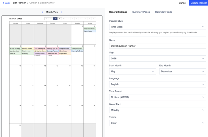
Task: Click the Edit Planner breadcrumb
Action: pyautogui.click(x=19, y=3)
